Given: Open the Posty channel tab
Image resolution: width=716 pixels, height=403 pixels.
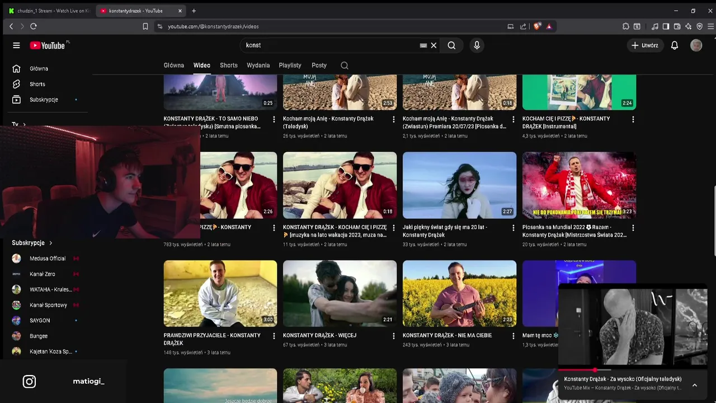Looking at the screenshot, I should pyautogui.click(x=319, y=65).
